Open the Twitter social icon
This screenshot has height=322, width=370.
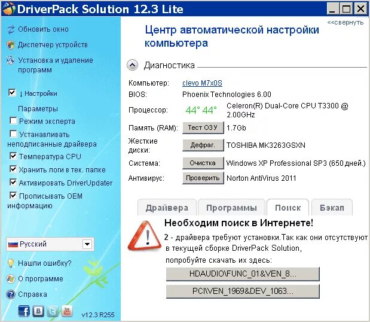click(x=53, y=311)
